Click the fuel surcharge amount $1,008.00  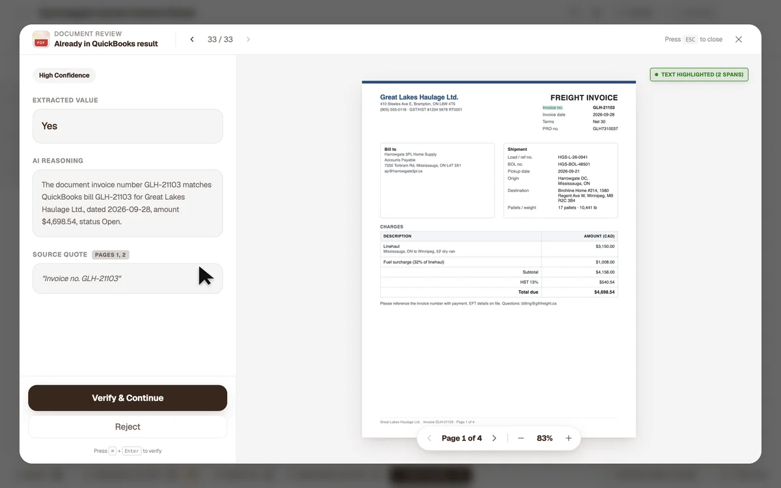[x=605, y=262]
